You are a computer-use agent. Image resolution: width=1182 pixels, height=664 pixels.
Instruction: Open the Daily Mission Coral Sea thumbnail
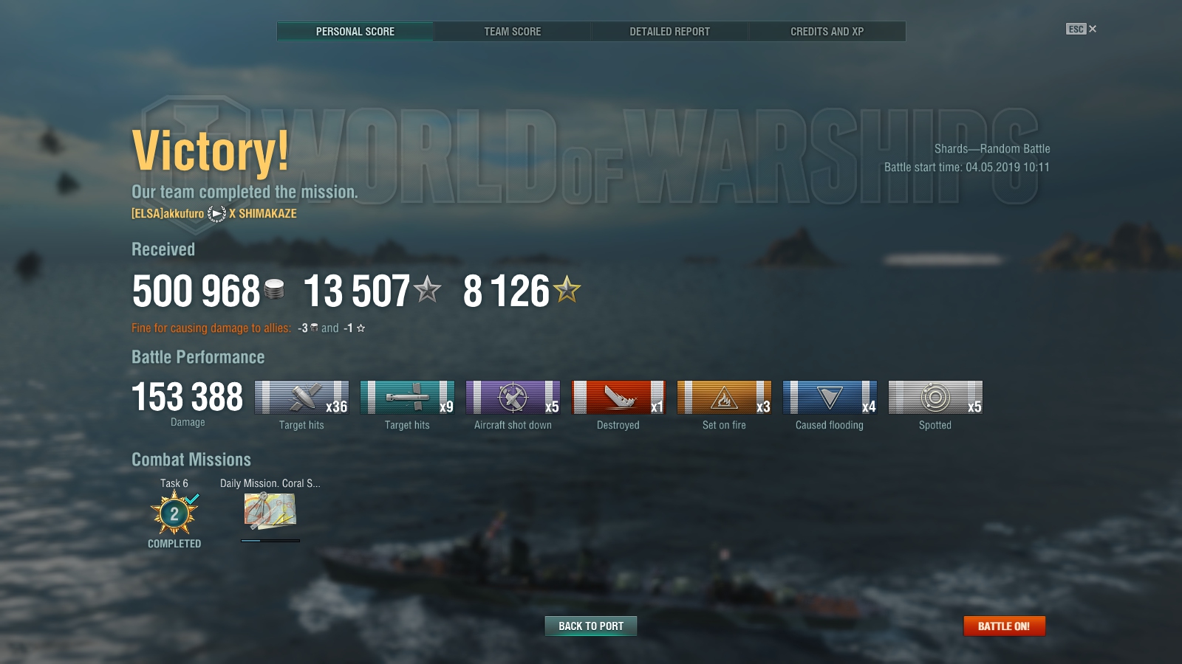click(270, 511)
